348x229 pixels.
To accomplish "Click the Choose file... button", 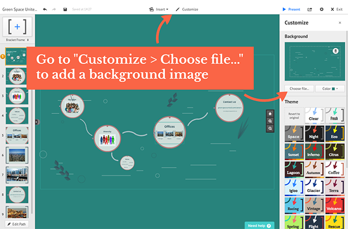I will 299,88.
